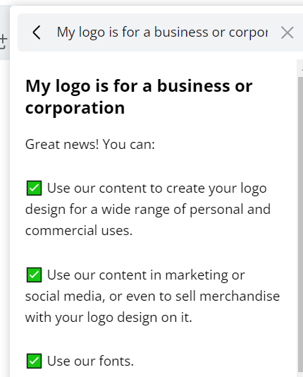Image resolution: width=303 pixels, height=377 pixels.
Task: Click the 'Use our fonts.' text
Action: (90, 361)
